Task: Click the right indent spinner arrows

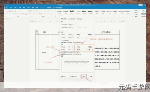Action: [x=73, y=37]
